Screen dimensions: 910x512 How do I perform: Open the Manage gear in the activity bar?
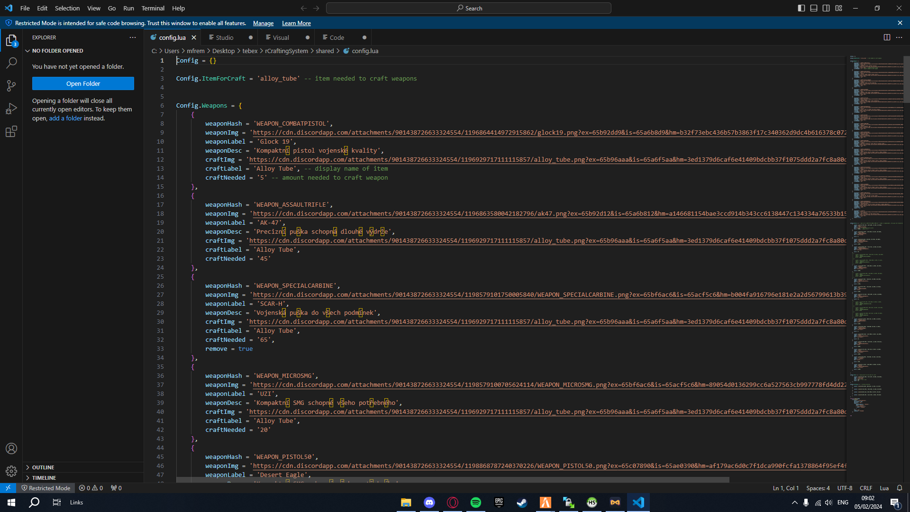(x=11, y=471)
